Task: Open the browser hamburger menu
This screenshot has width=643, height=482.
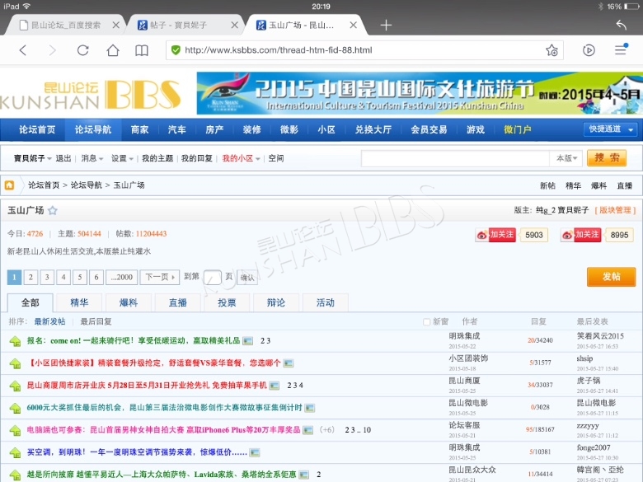Action: (x=621, y=50)
